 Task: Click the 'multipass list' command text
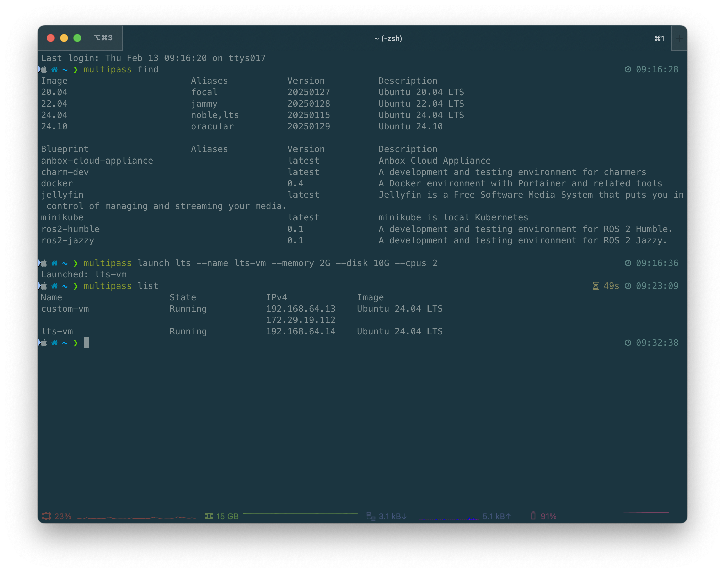point(121,286)
